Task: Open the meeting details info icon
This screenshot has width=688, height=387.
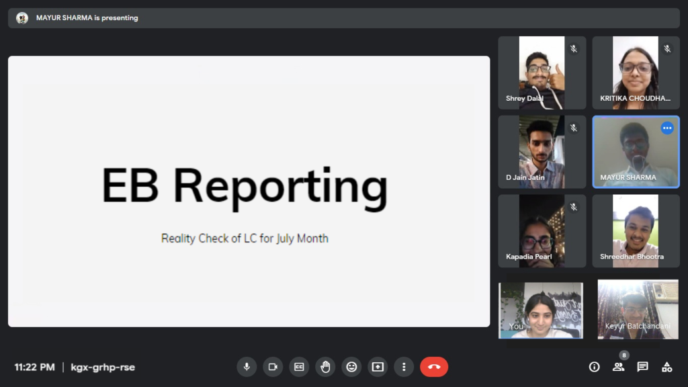Action: (594, 367)
